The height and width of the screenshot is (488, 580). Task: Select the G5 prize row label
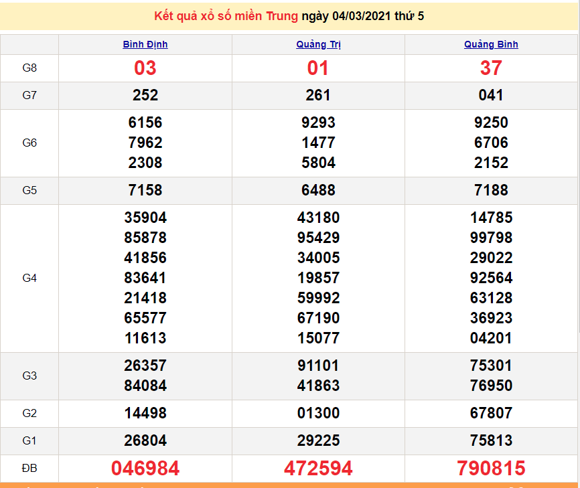pyautogui.click(x=29, y=191)
